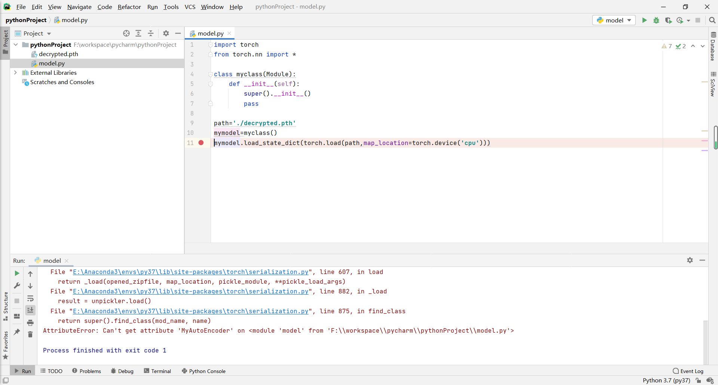Rerun model in Run panel
718x385 pixels.
point(17,273)
